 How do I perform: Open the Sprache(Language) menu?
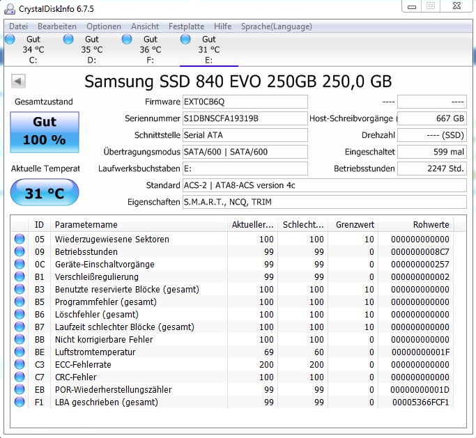tap(276, 26)
